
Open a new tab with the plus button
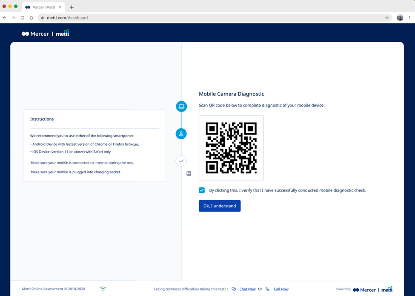(x=72, y=7)
